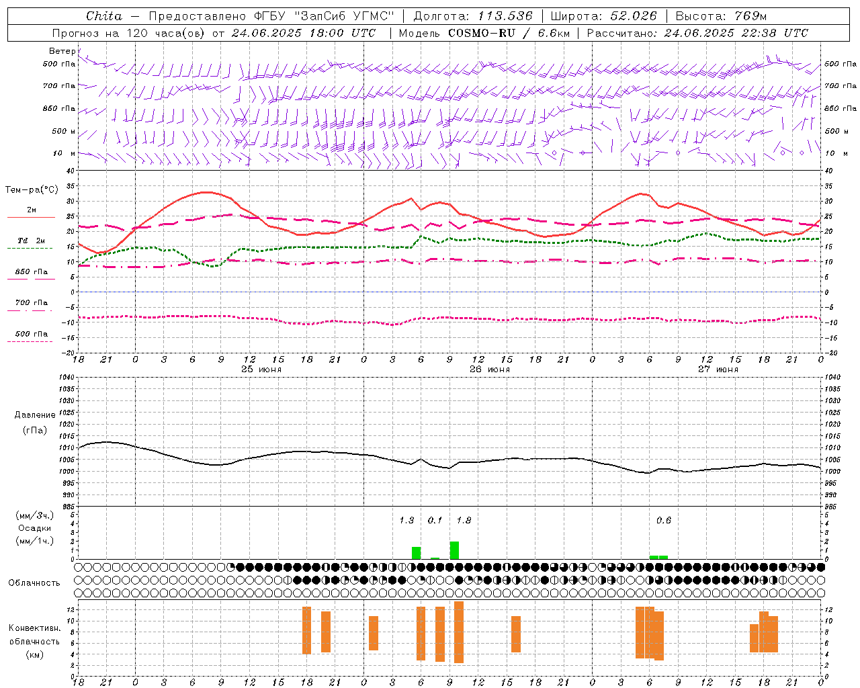860x688 pixels.
Task: Click the 'Предоставлено ФГБУ ЗапСиб УГМС' header text
Action: [x=271, y=16]
